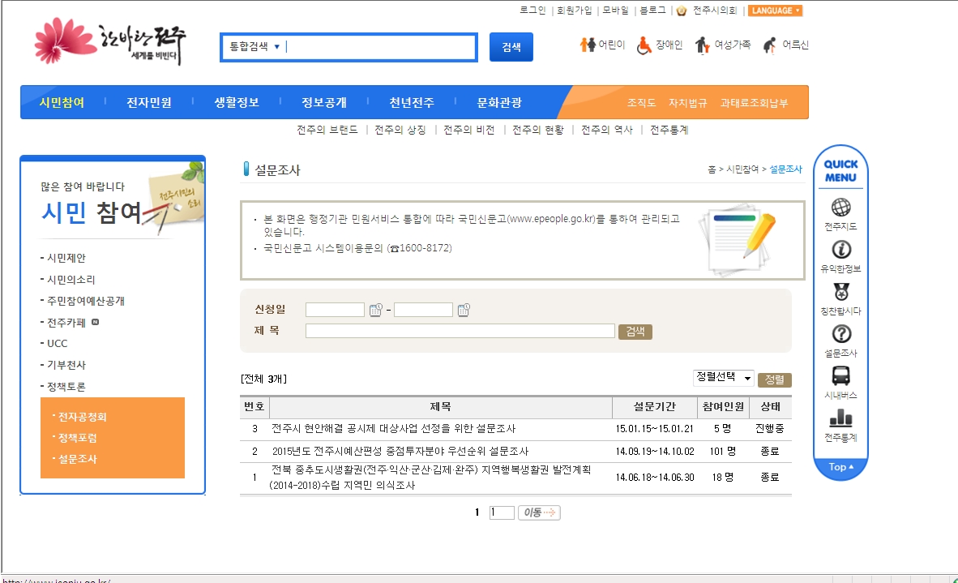
Task: Apply sorting with the 정렬 button
Action: 775,379
